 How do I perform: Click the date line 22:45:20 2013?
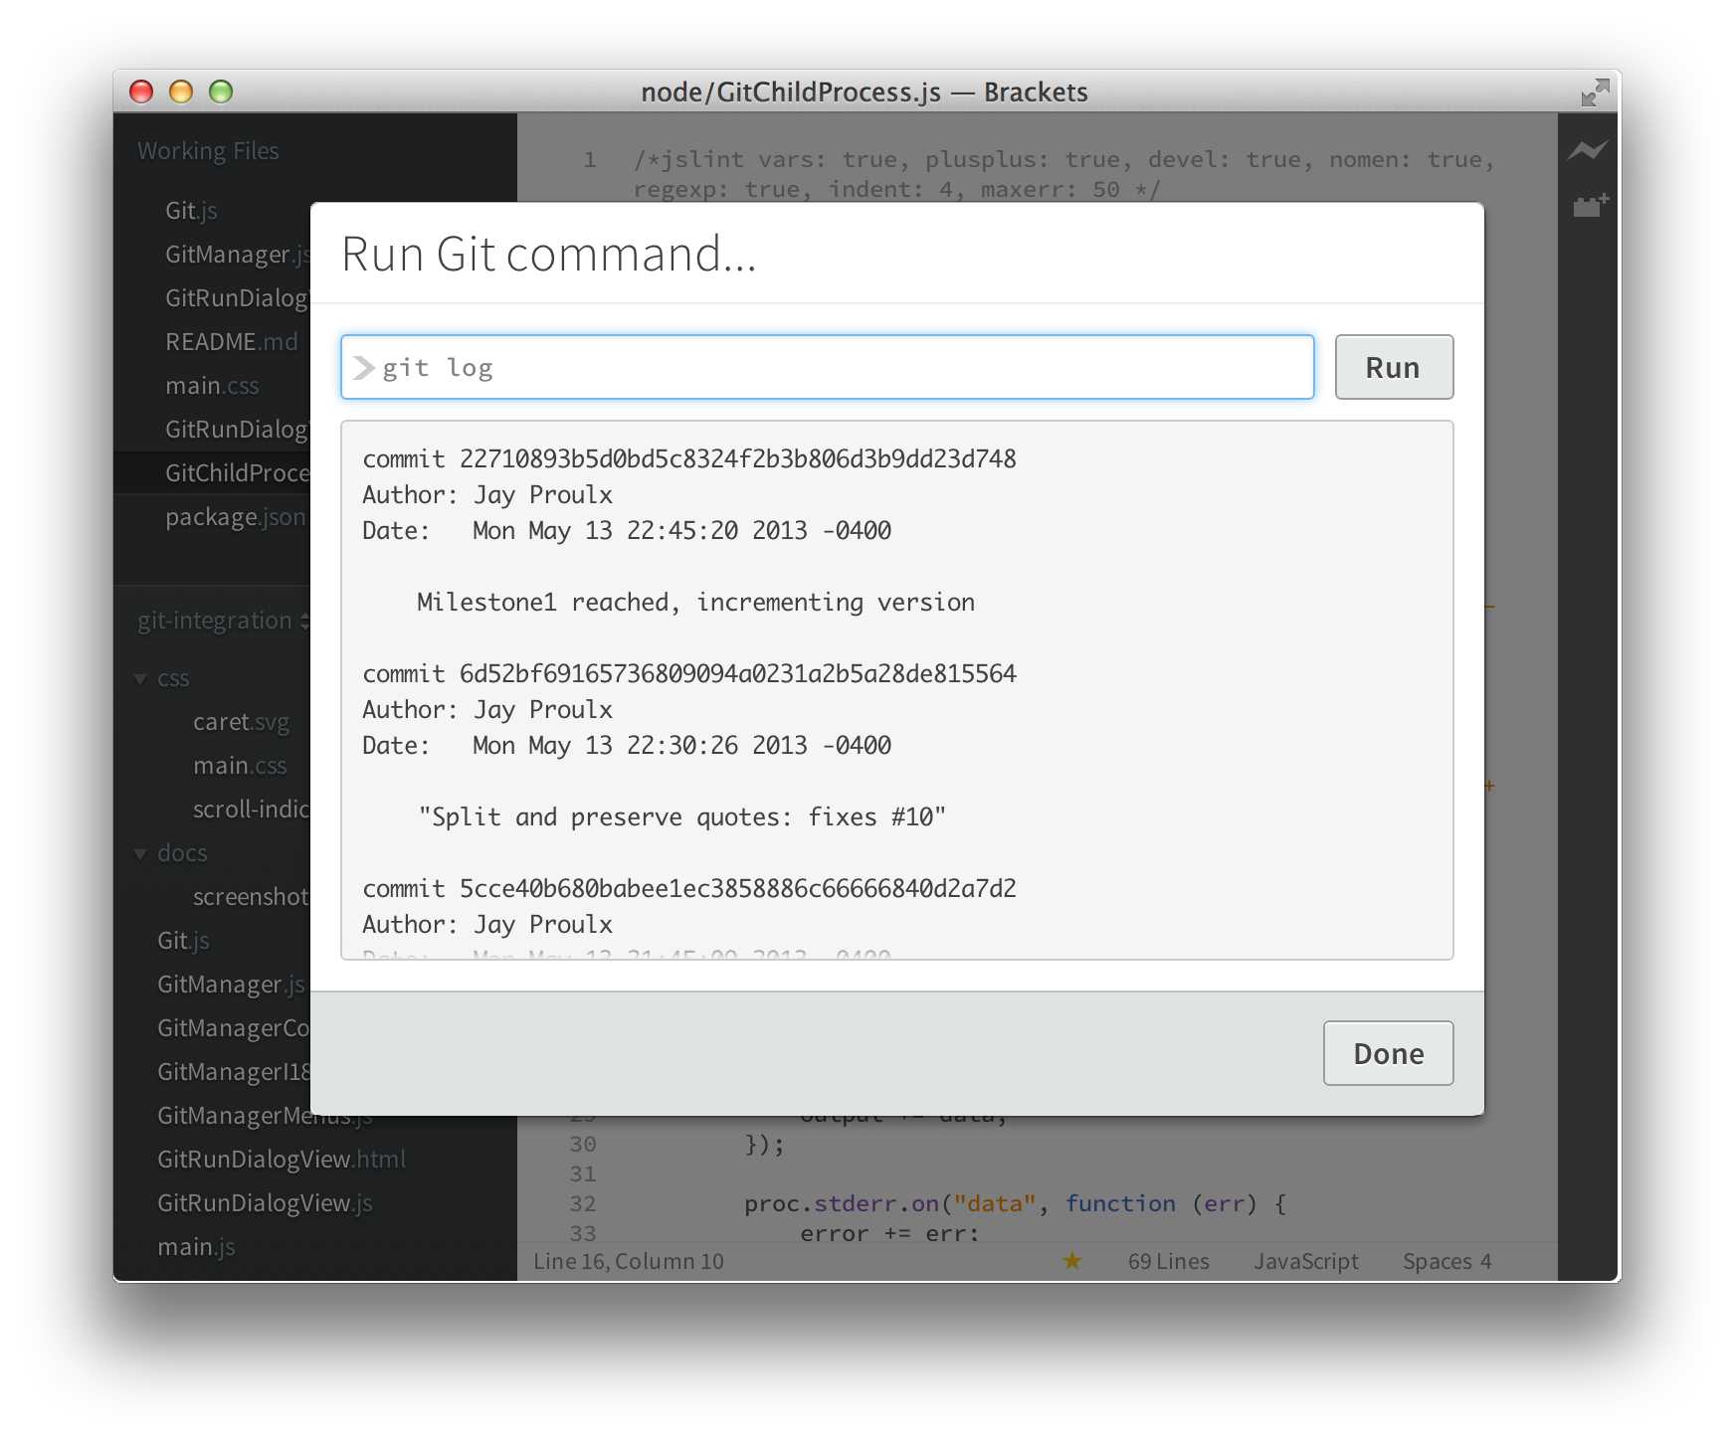[627, 530]
